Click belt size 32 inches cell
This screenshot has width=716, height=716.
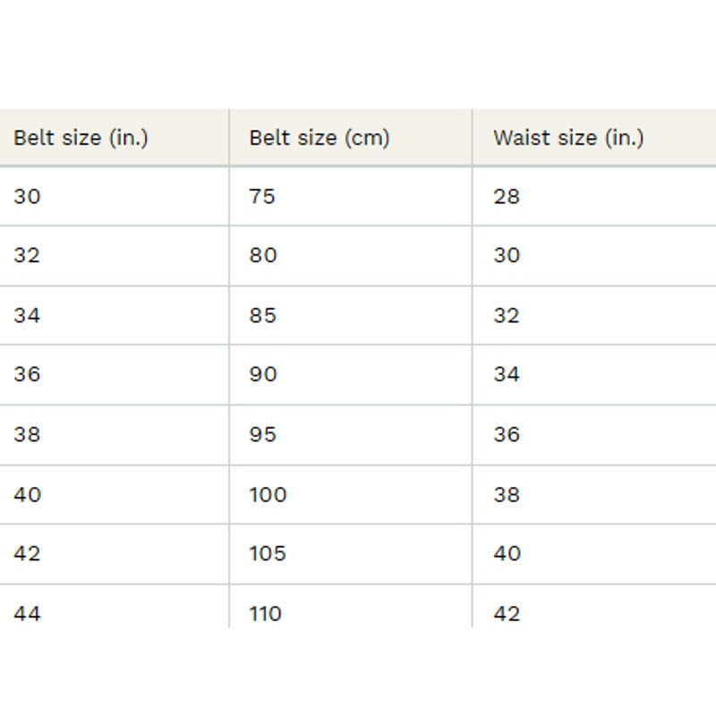point(28,255)
